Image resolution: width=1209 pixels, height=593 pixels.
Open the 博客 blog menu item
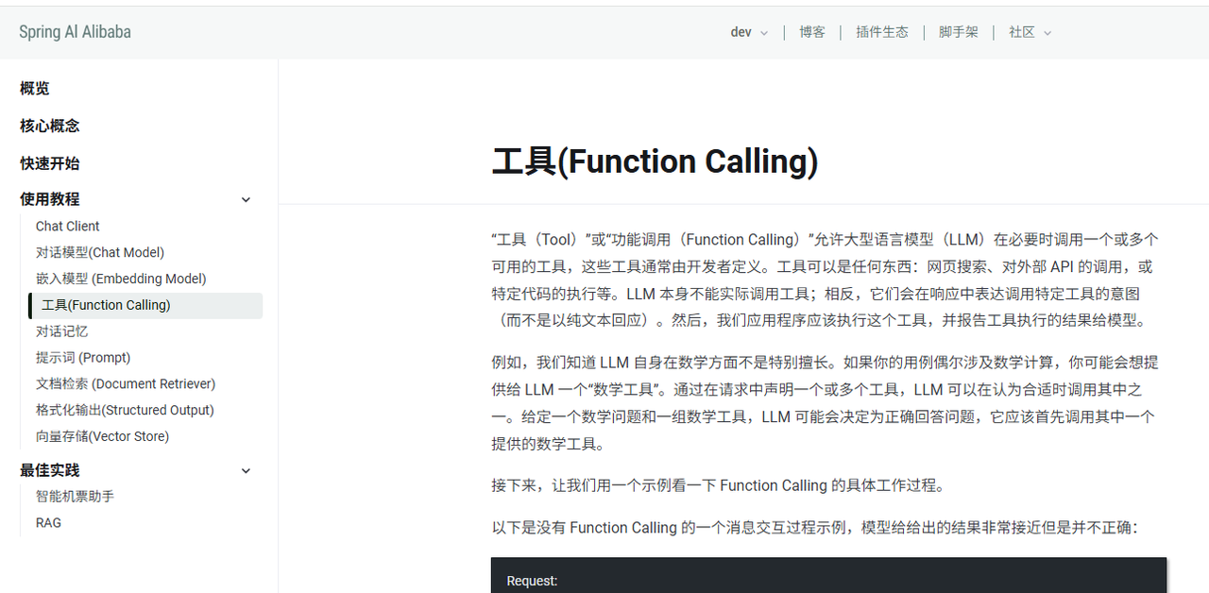pyautogui.click(x=812, y=32)
